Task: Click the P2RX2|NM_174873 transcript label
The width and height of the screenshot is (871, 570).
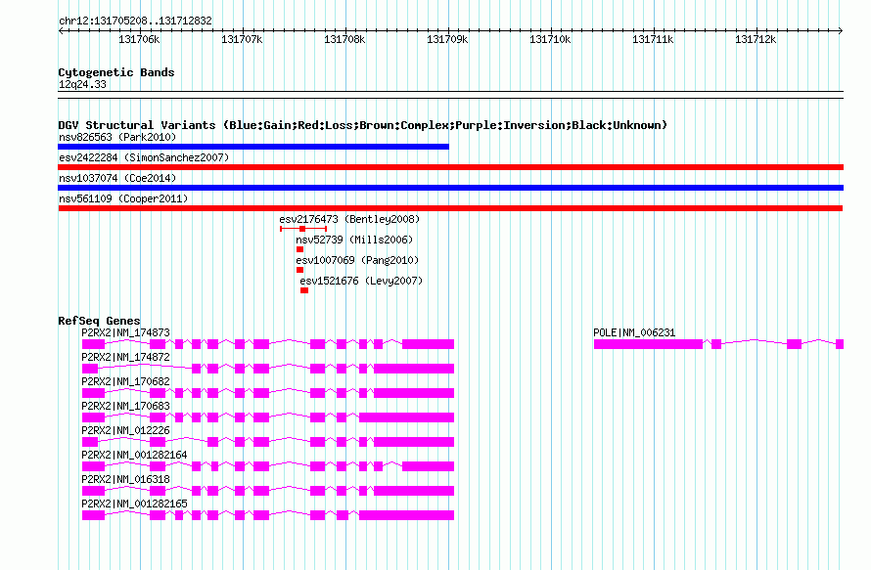Action: click(x=125, y=333)
